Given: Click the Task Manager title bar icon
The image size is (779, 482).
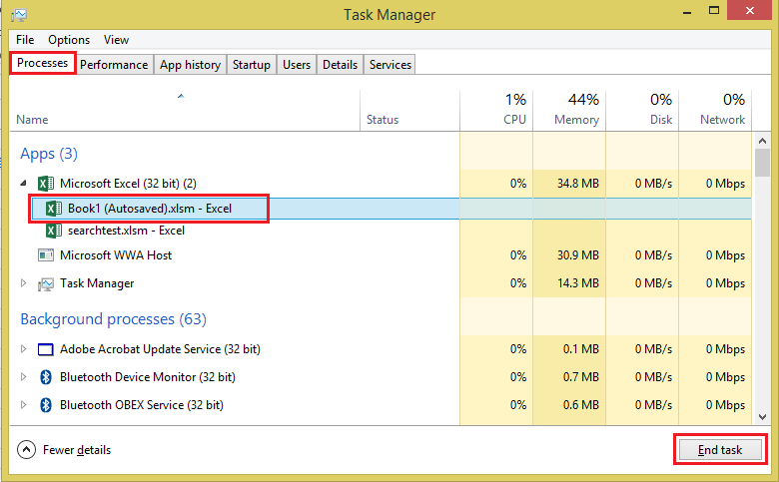Looking at the screenshot, I should click(19, 15).
